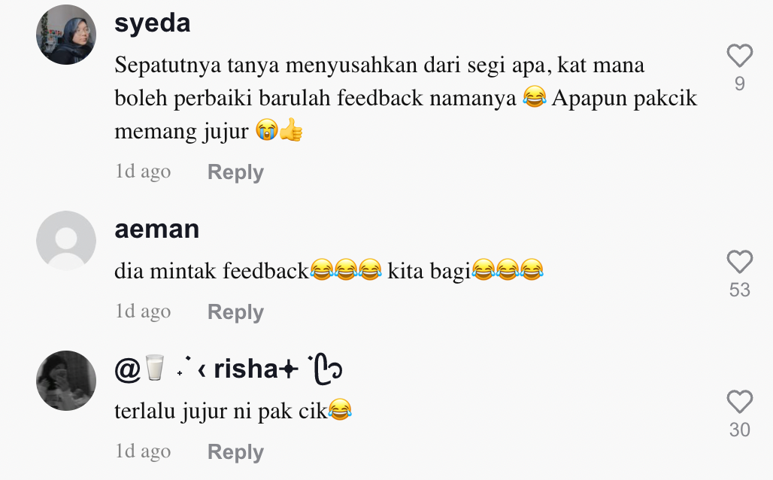Image resolution: width=773 pixels, height=480 pixels.
Task: Click the "1d ago" timestamp under aeman's comment
Action: [x=143, y=312]
